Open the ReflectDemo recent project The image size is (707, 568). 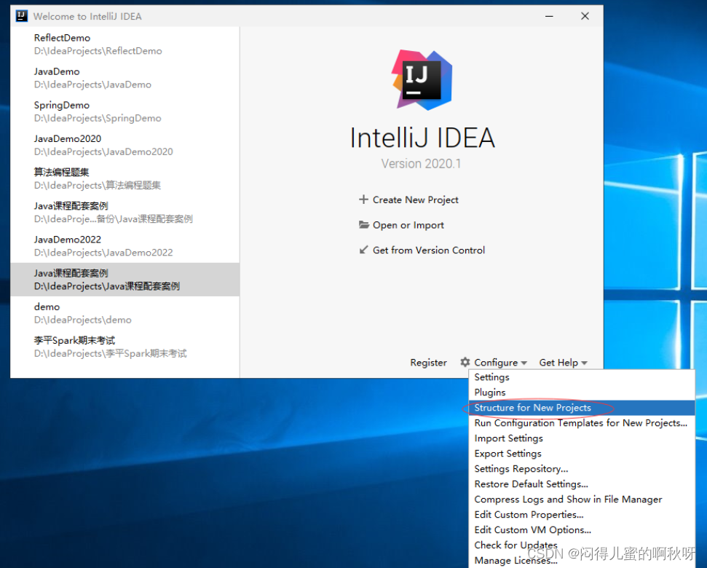[x=125, y=44]
